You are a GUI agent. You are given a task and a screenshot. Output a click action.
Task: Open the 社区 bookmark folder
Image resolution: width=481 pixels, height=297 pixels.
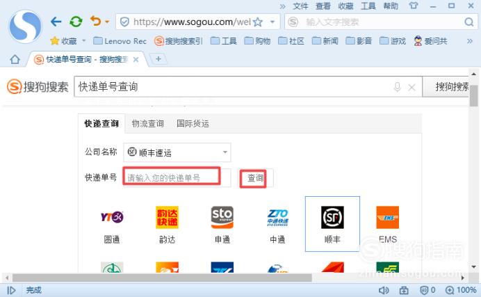(291, 41)
